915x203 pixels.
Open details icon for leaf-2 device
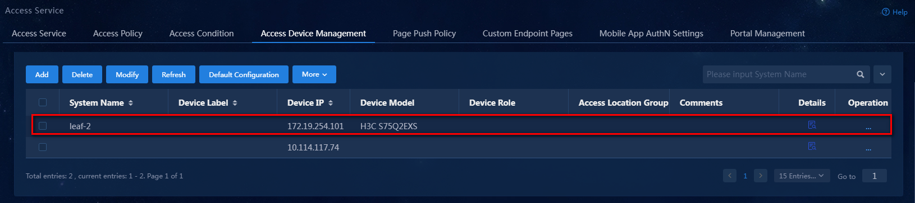(812, 125)
